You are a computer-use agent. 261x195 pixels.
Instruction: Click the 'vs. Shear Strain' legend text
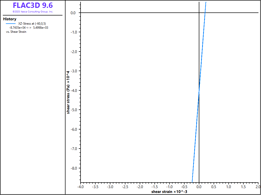(x=16, y=32)
